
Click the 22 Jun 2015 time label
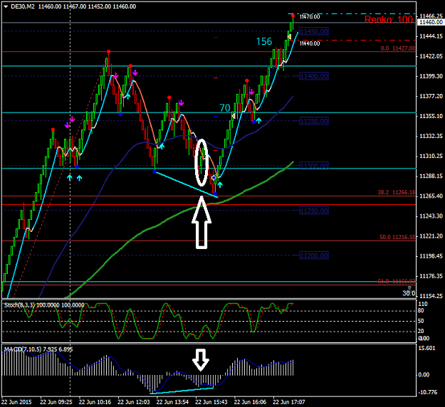16,402
